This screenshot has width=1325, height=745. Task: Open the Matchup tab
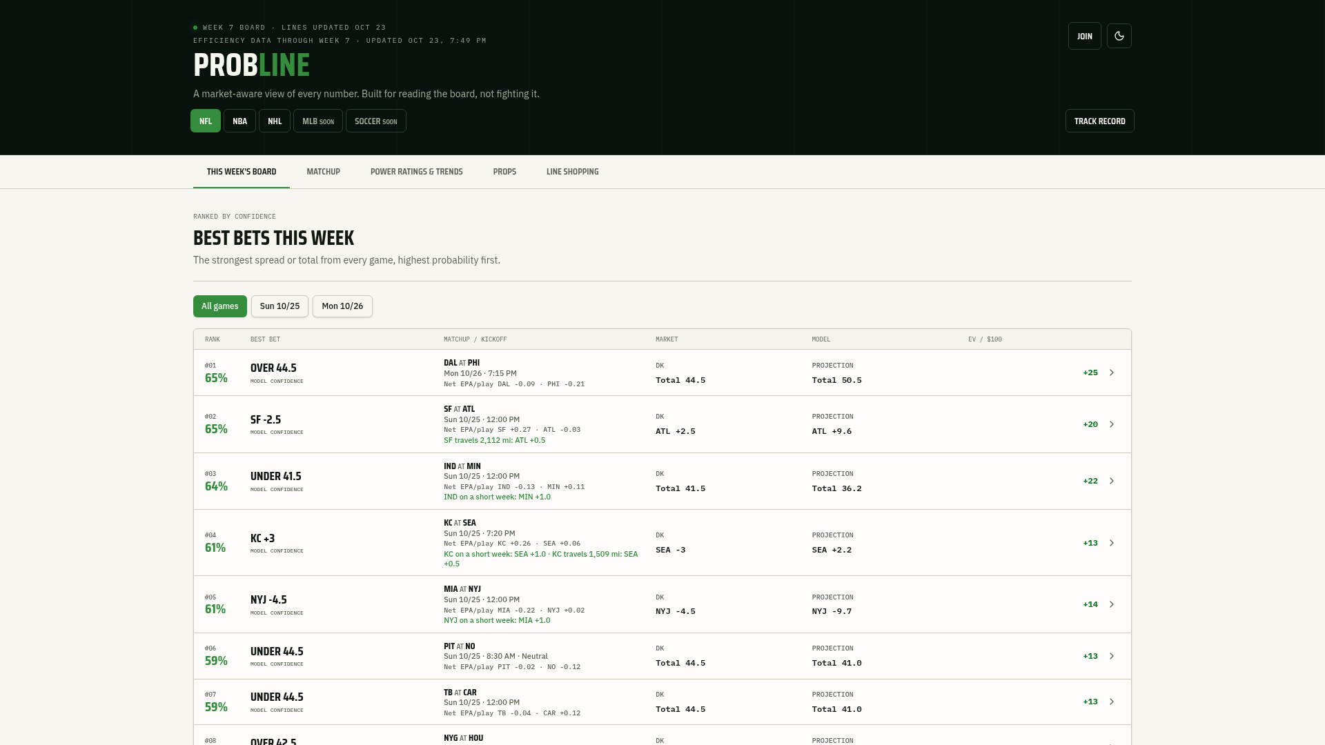(x=323, y=172)
